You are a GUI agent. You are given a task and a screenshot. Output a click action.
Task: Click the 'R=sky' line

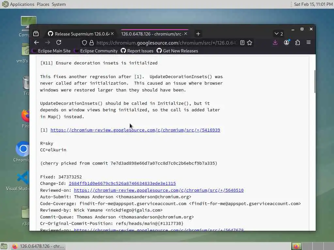(x=47, y=143)
